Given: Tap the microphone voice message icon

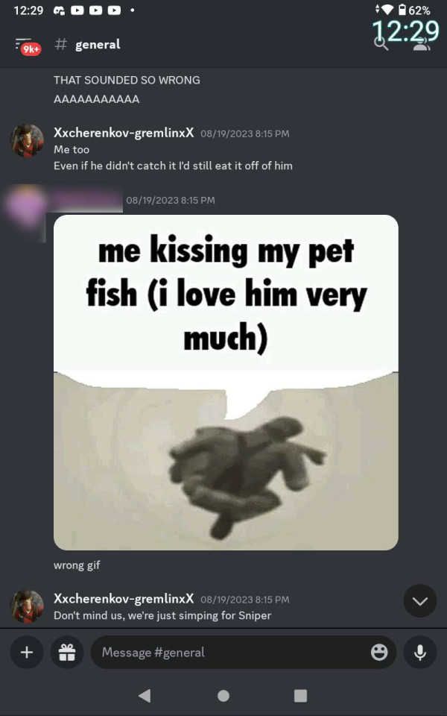Looking at the screenshot, I should pyautogui.click(x=420, y=652).
